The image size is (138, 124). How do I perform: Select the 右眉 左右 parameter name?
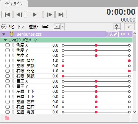(25, 107)
